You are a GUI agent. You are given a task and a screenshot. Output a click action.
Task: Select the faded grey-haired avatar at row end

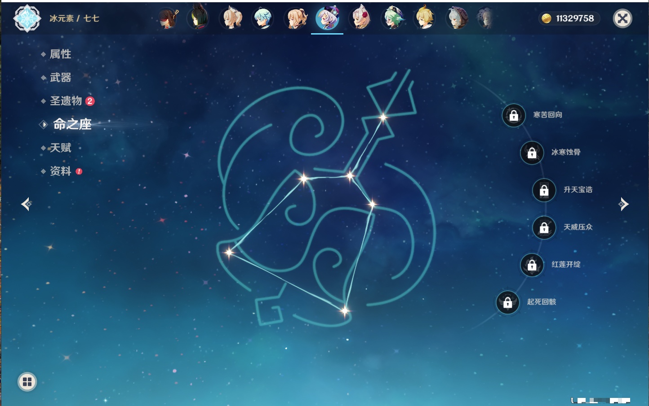coord(485,18)
